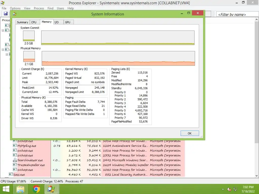Click the Peak/Limit value 14.92%
The height and width of the screenshot is (194, 259).
[x=53, y=88]
